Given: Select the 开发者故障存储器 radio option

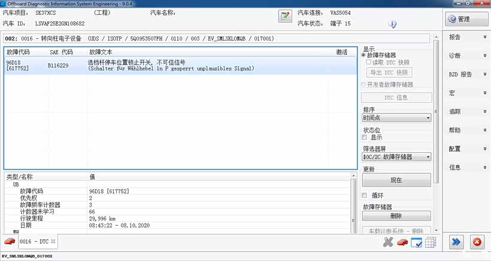Looking at the screenshot, I should tap(363, 84).
